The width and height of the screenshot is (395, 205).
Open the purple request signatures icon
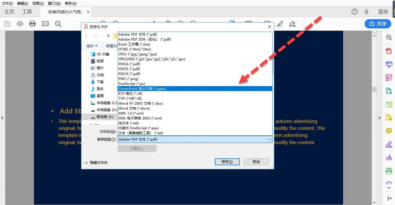[389, 158]
